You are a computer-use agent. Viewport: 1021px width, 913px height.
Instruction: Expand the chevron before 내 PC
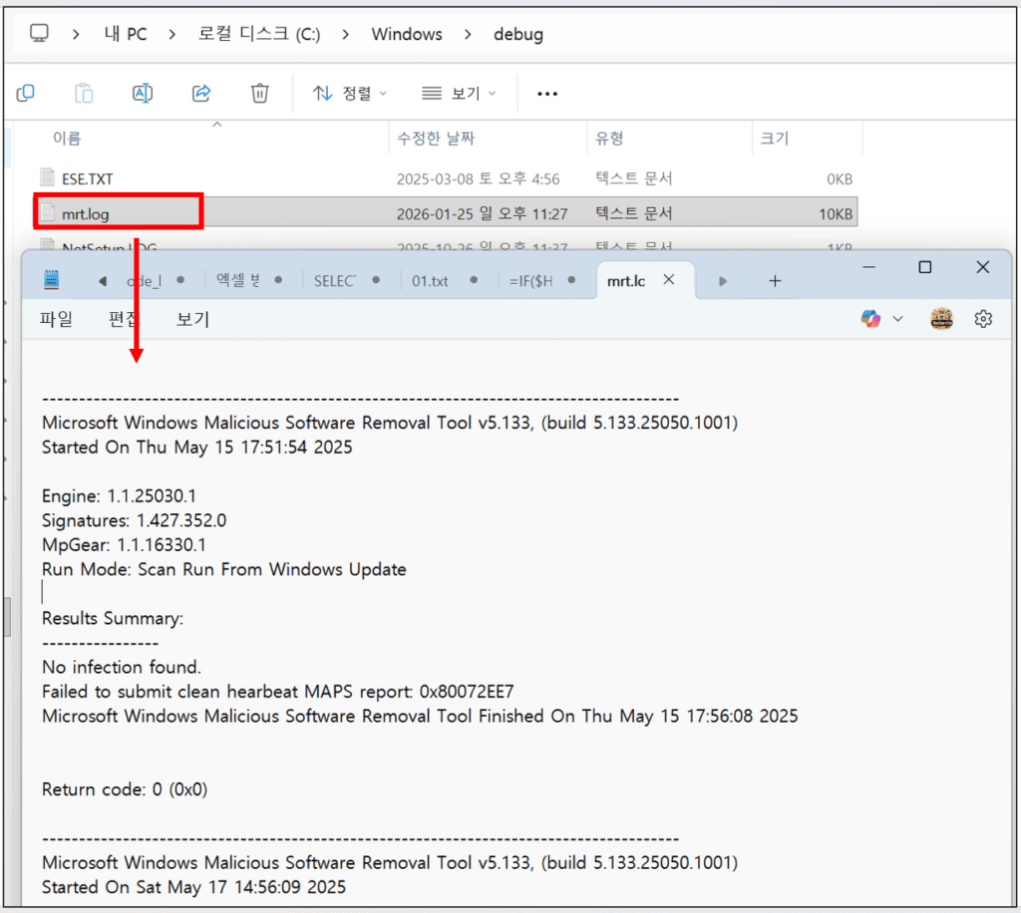76,34
